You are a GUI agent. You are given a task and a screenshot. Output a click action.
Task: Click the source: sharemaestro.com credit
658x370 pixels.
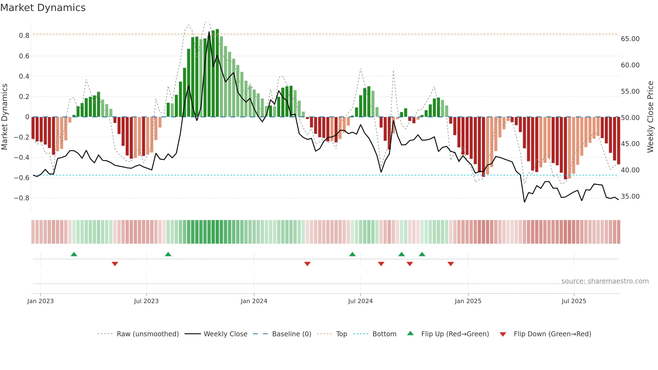pos(605,281)
